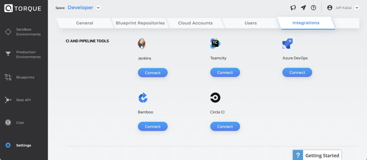Click the Circle CI label text
The image size is (367, 160).
pos(217,112)
